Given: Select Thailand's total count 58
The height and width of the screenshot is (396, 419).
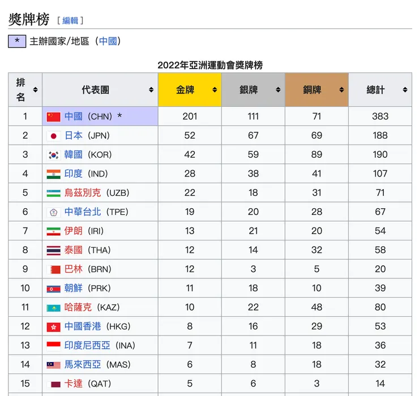Looking at the screenshot, I should point(380,250).
